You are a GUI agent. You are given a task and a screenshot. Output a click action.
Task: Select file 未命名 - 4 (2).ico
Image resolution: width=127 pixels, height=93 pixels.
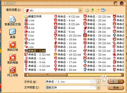point(37,66)
